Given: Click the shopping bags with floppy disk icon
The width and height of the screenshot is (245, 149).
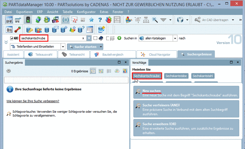Looking at the screenshot, I should (x=56, y=20).
